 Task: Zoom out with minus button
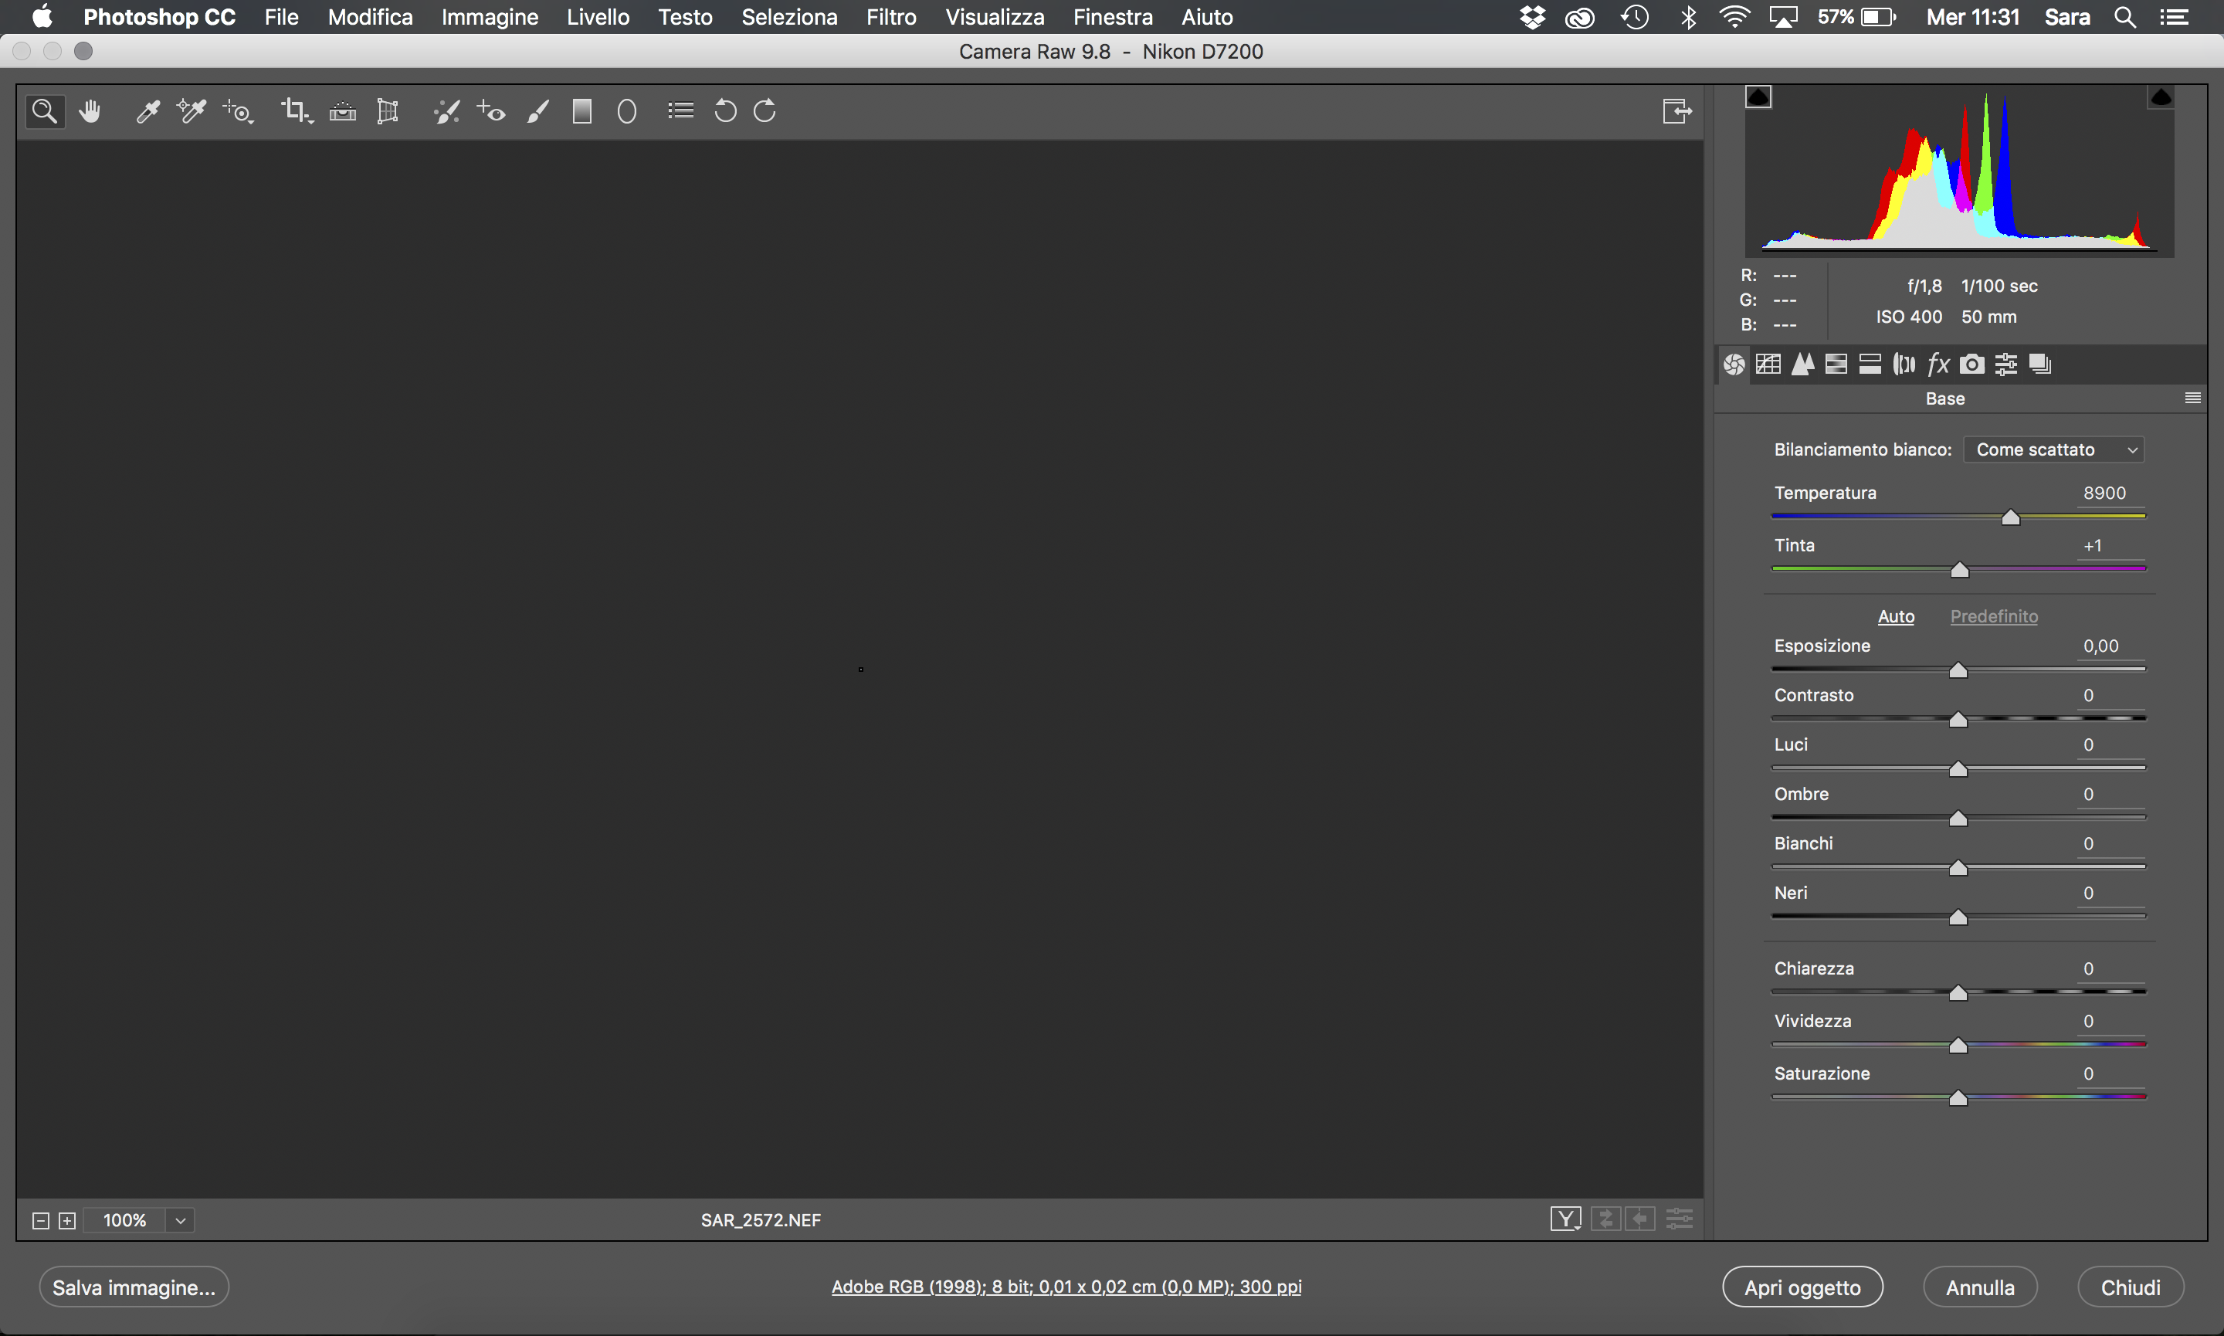coord(40,1221)
